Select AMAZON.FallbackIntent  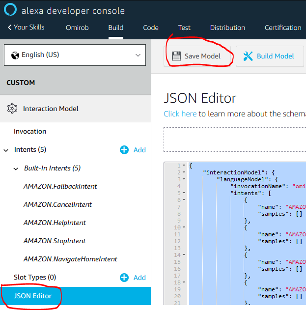tap(60, 186)
